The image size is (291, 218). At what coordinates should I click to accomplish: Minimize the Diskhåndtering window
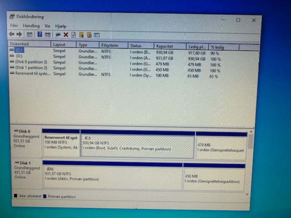(223, 19)
